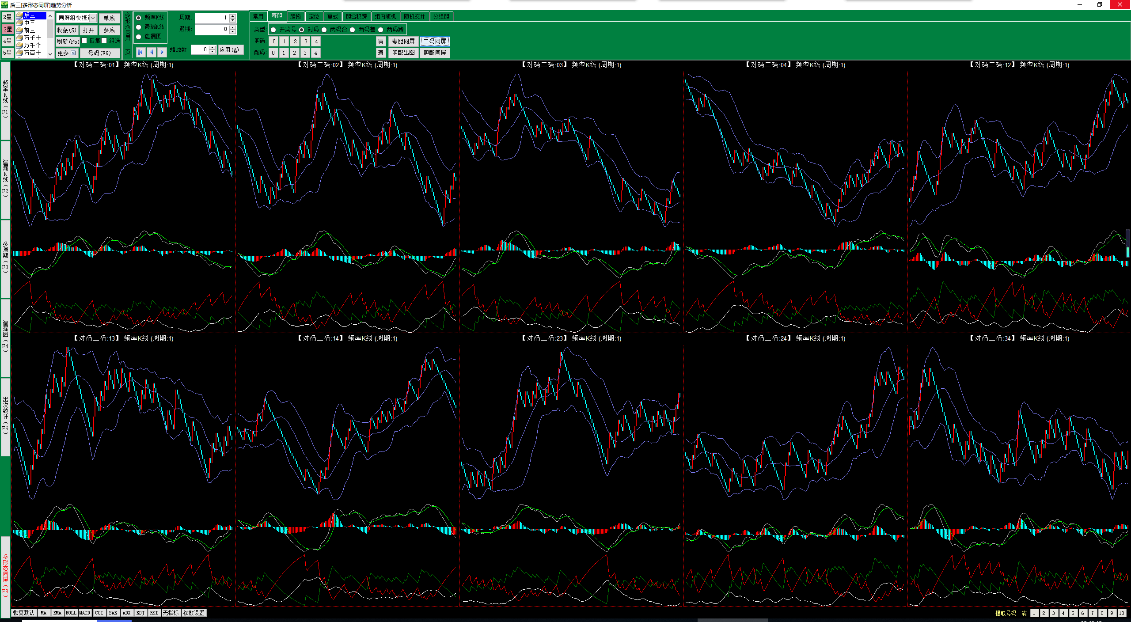Click the right-side vertical scrollbar handle
Image resolution: width=1131 pixels, height=622 pixels.
point(1127,243)
